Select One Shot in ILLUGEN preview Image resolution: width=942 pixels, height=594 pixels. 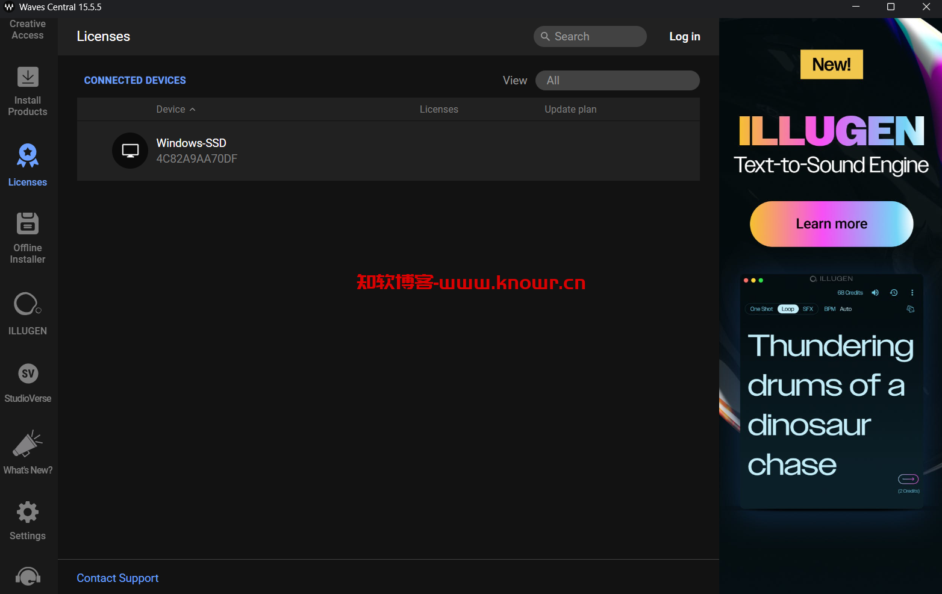coord(761,309)
